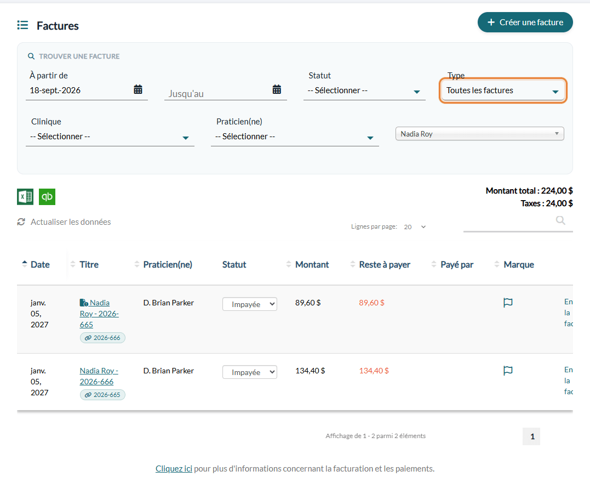Click the refresh icon for Actualiser les données
Screen dimensions: 590x494
click(x=21, y=222)
